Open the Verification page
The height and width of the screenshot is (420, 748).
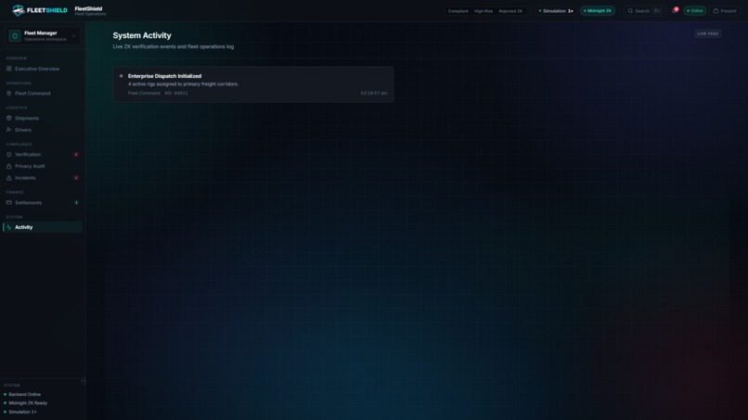click(43, 155)
